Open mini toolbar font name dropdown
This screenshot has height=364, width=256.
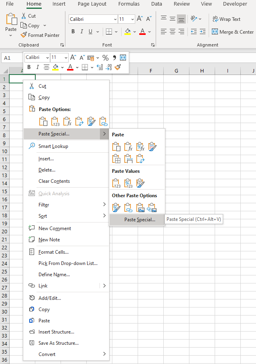point(47,58)
